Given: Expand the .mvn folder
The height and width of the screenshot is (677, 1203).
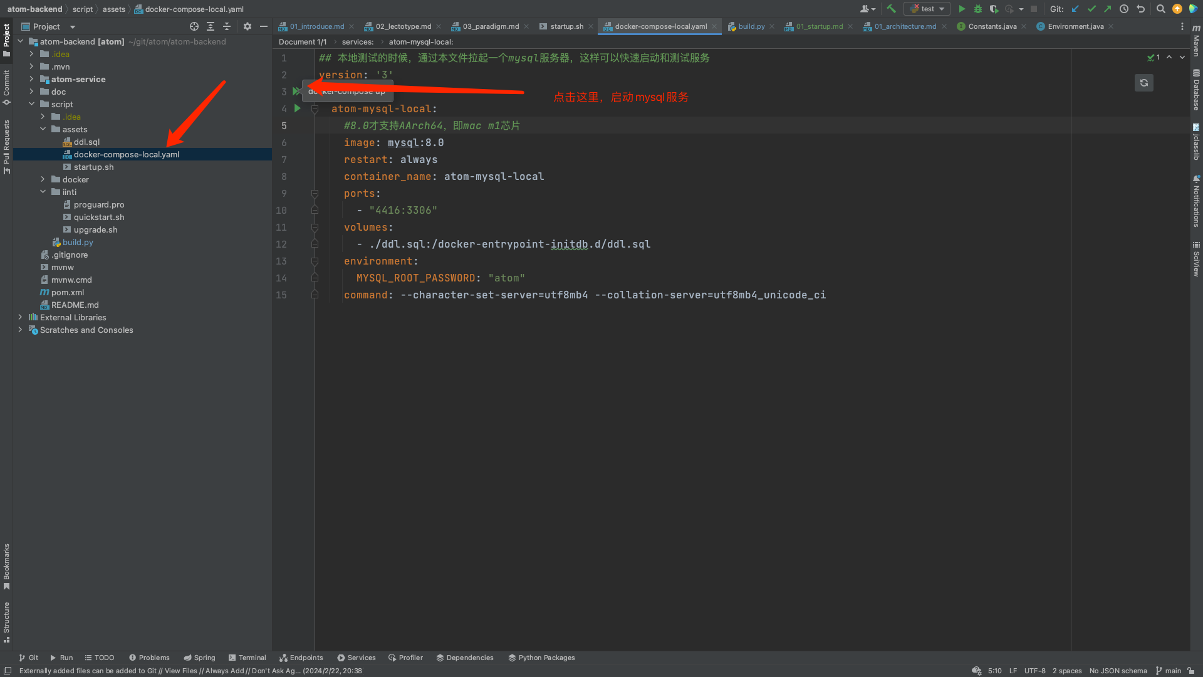Looking at the screenshot, I should coord(31,66).
